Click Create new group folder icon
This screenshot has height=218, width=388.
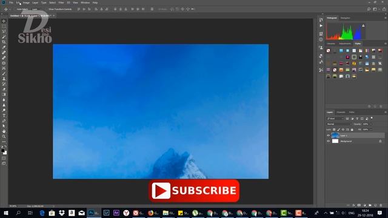(x=370, y=205)
